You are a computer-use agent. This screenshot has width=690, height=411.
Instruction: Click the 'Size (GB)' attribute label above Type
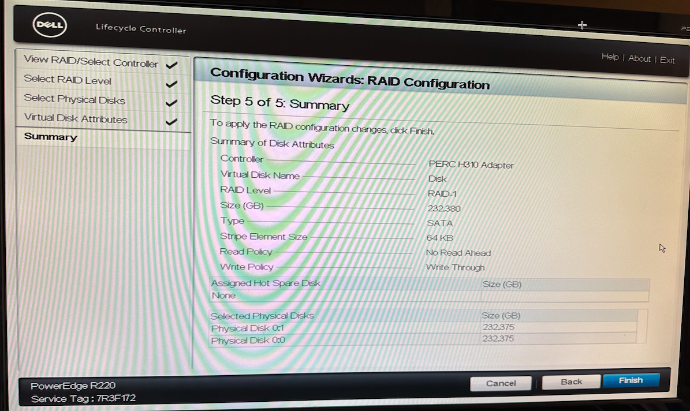(x=241, y=205)
